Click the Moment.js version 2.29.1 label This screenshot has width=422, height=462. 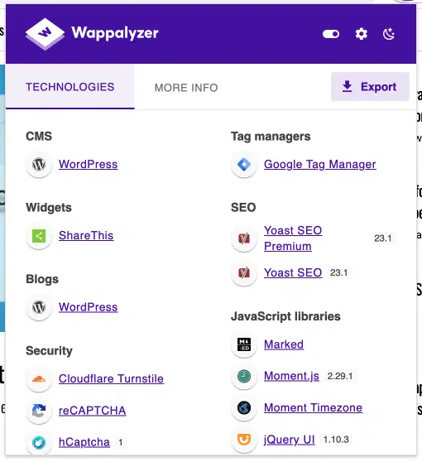click(340, 376)
